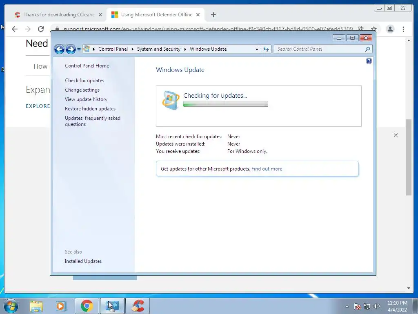The height and width of the screenshot is (314, 418).
Task: Refresh the Windows Update page
Action: pyautogui.click(x=266, y=49)
